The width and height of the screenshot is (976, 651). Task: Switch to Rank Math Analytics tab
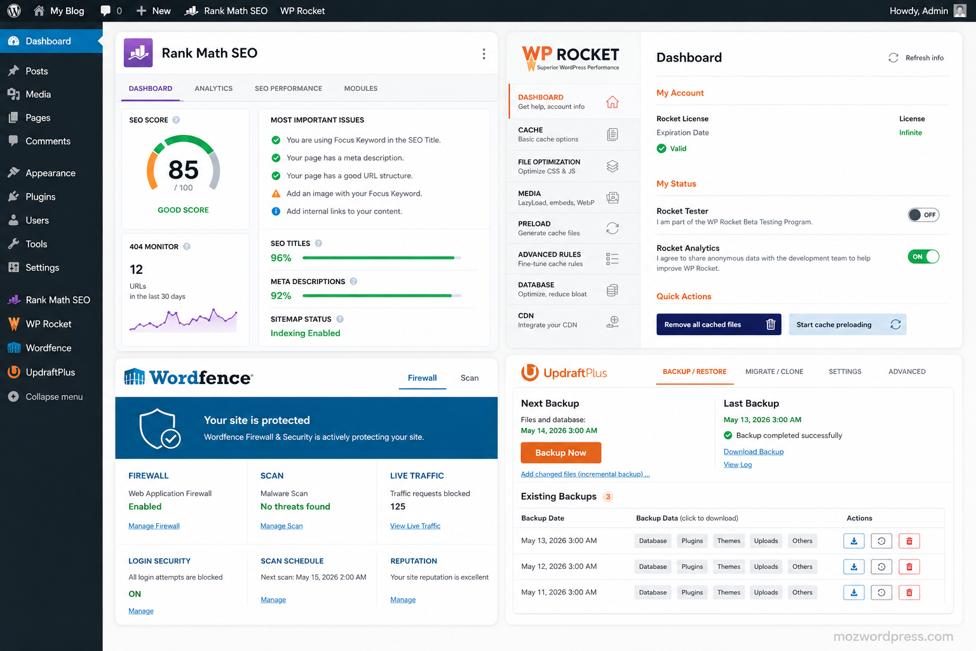[213, 88]
